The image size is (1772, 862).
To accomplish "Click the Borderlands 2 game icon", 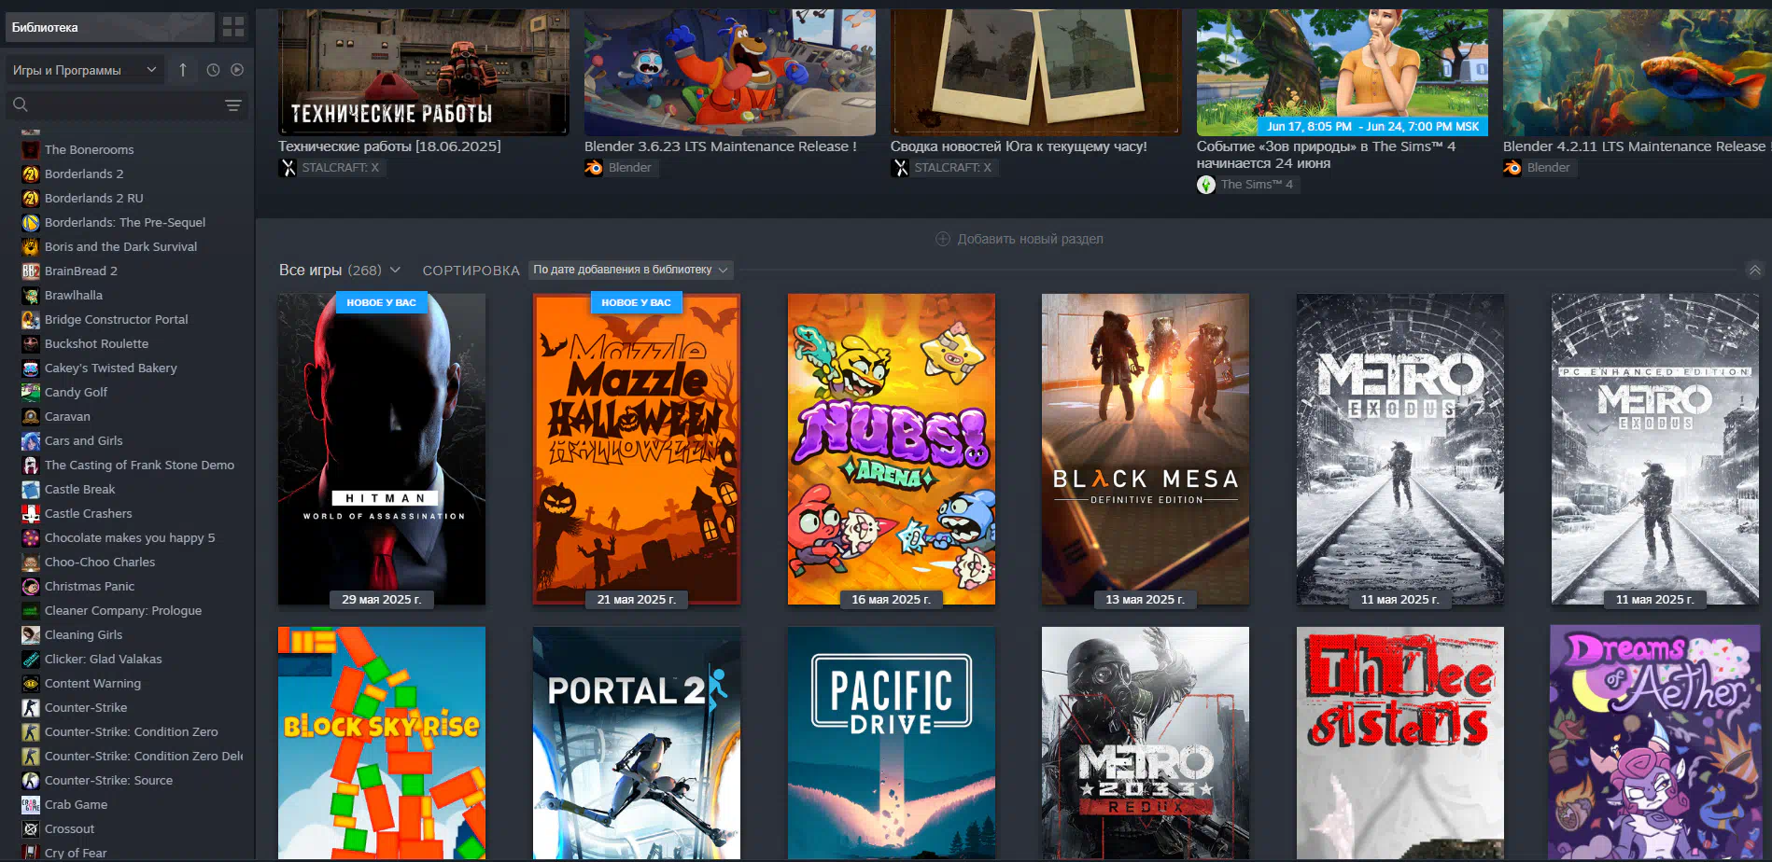I will (x=30, y=174).
